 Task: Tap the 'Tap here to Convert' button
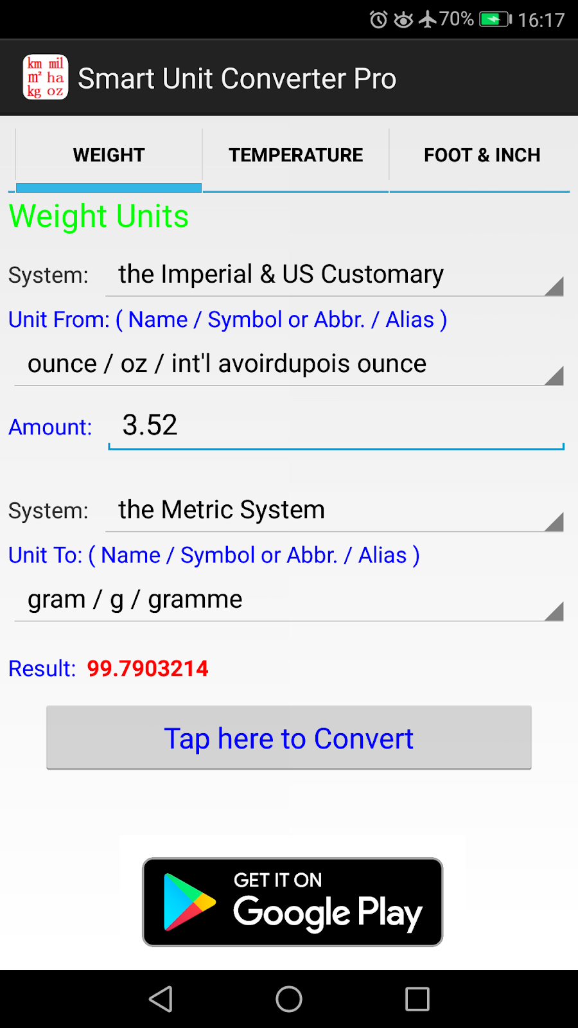click(x=289, y=738)
